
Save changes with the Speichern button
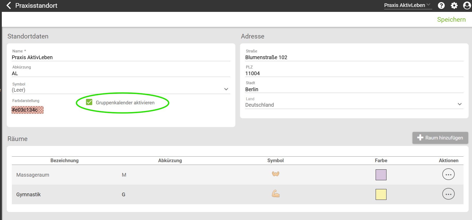click(451, 20)
